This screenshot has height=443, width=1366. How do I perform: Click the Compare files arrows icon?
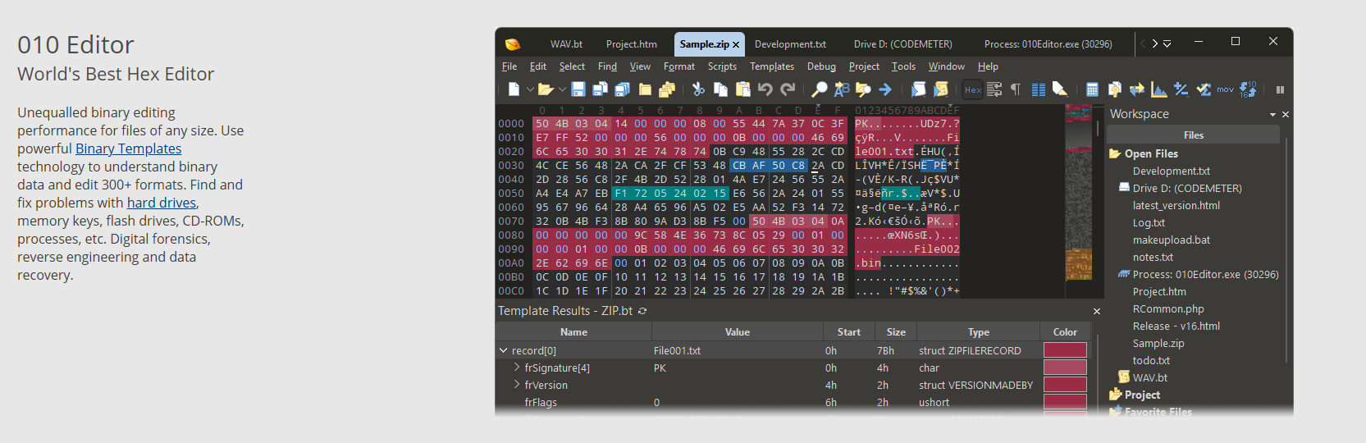click(1136, 89)
